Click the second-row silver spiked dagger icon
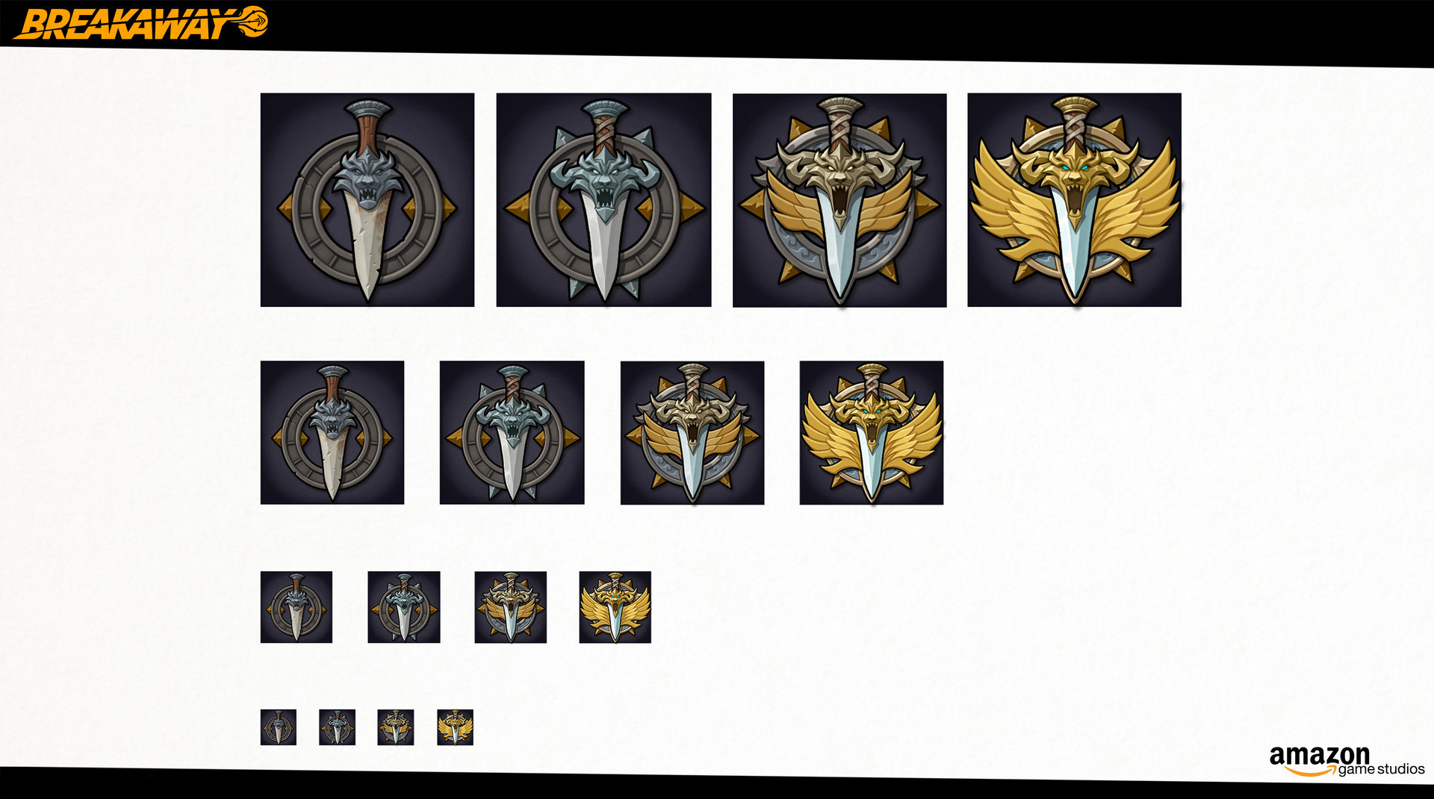The width and height of the screenshot is (1434, 799). (x=512, y=432)
